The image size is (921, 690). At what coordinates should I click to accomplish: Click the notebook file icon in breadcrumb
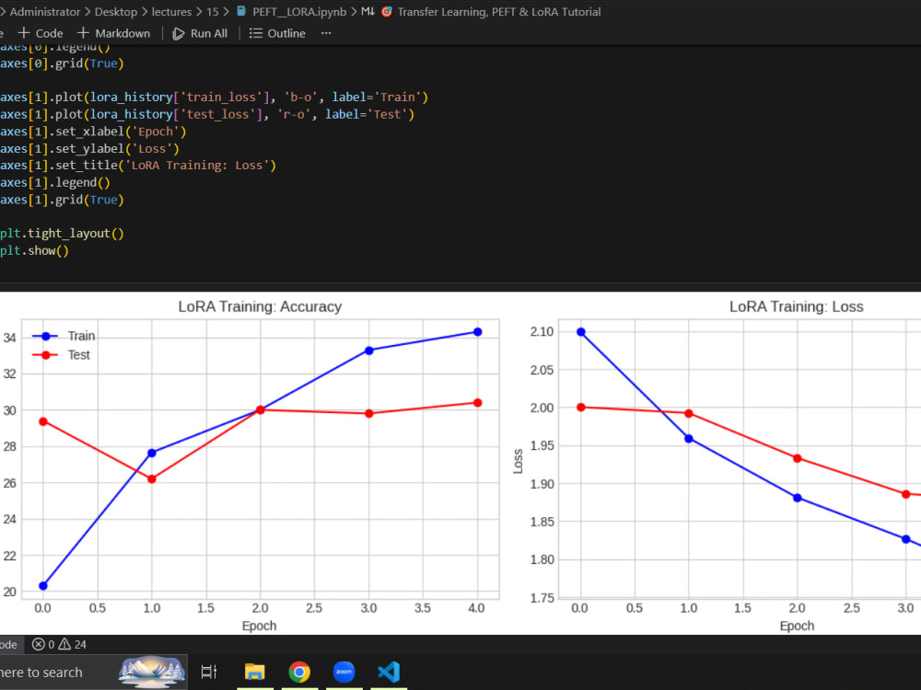240,11
